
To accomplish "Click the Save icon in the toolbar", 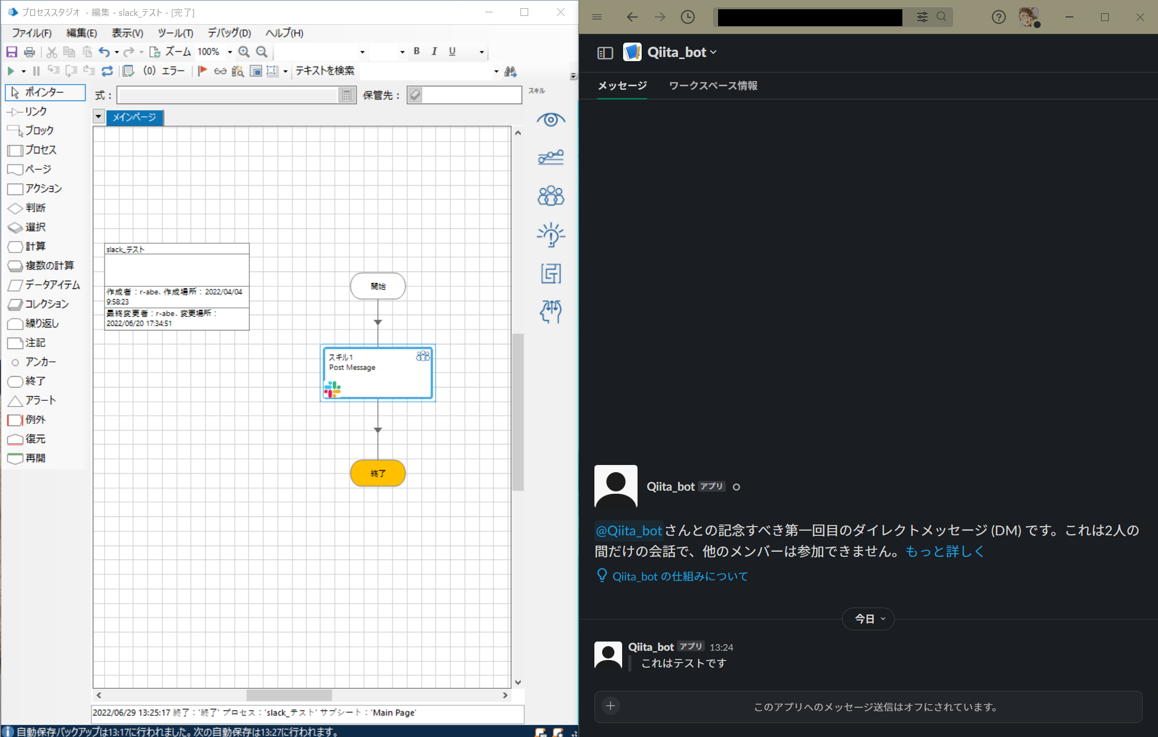I will (x=11, y=51).
